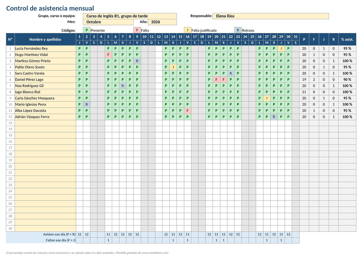
Task: Select the 'Nombre y apellidos' column header
Action: (45, 39)
